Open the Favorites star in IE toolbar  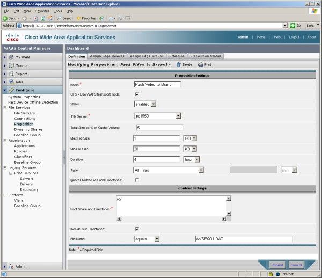pos(79,18)
